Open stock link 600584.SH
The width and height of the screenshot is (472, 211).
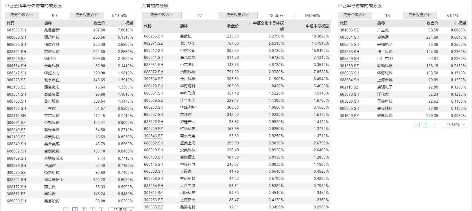click(x=16, y=66)
